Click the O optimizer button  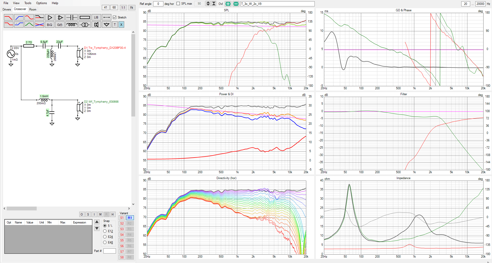[x=82, y=215]
